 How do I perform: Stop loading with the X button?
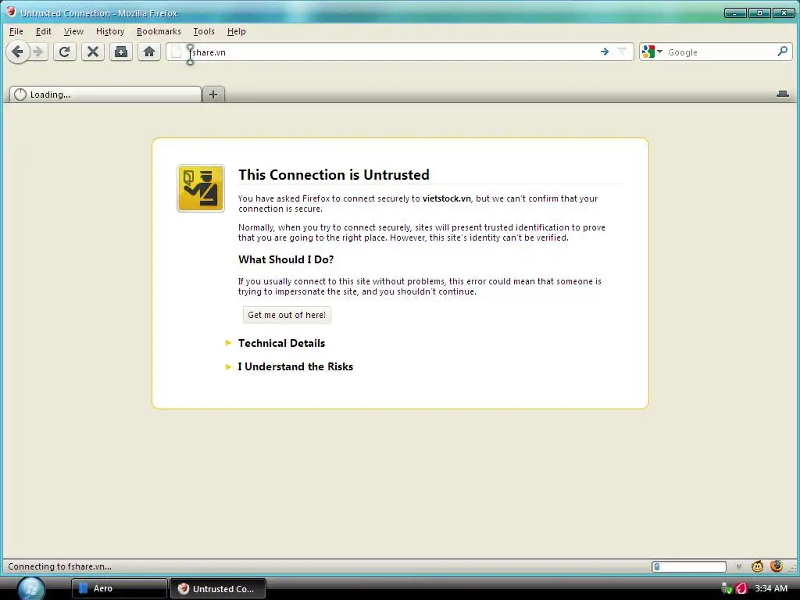(x=93, y=52)
